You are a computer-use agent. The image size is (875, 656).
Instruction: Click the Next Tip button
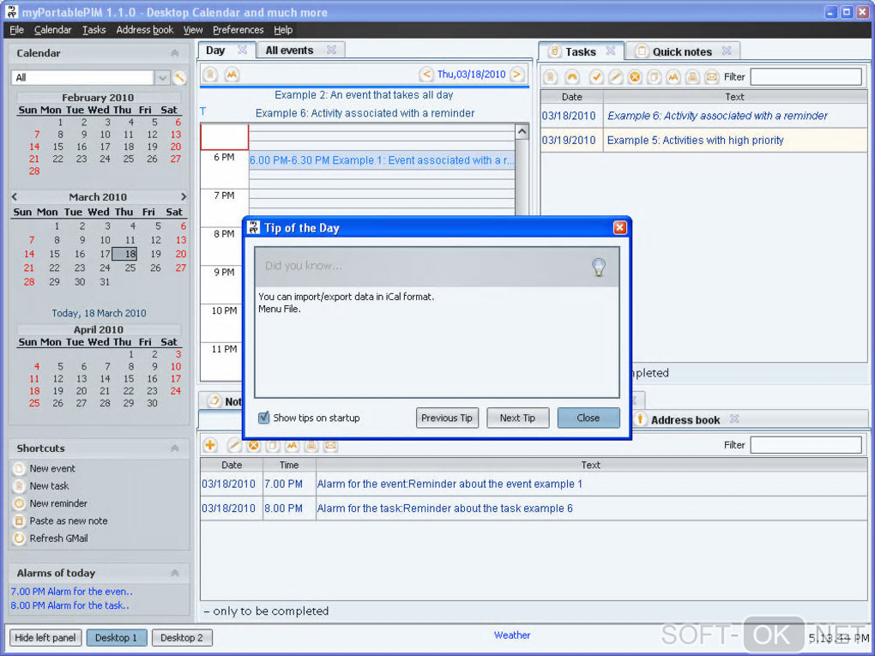(518, 418)
